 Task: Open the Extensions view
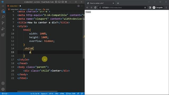coord(3,35)
